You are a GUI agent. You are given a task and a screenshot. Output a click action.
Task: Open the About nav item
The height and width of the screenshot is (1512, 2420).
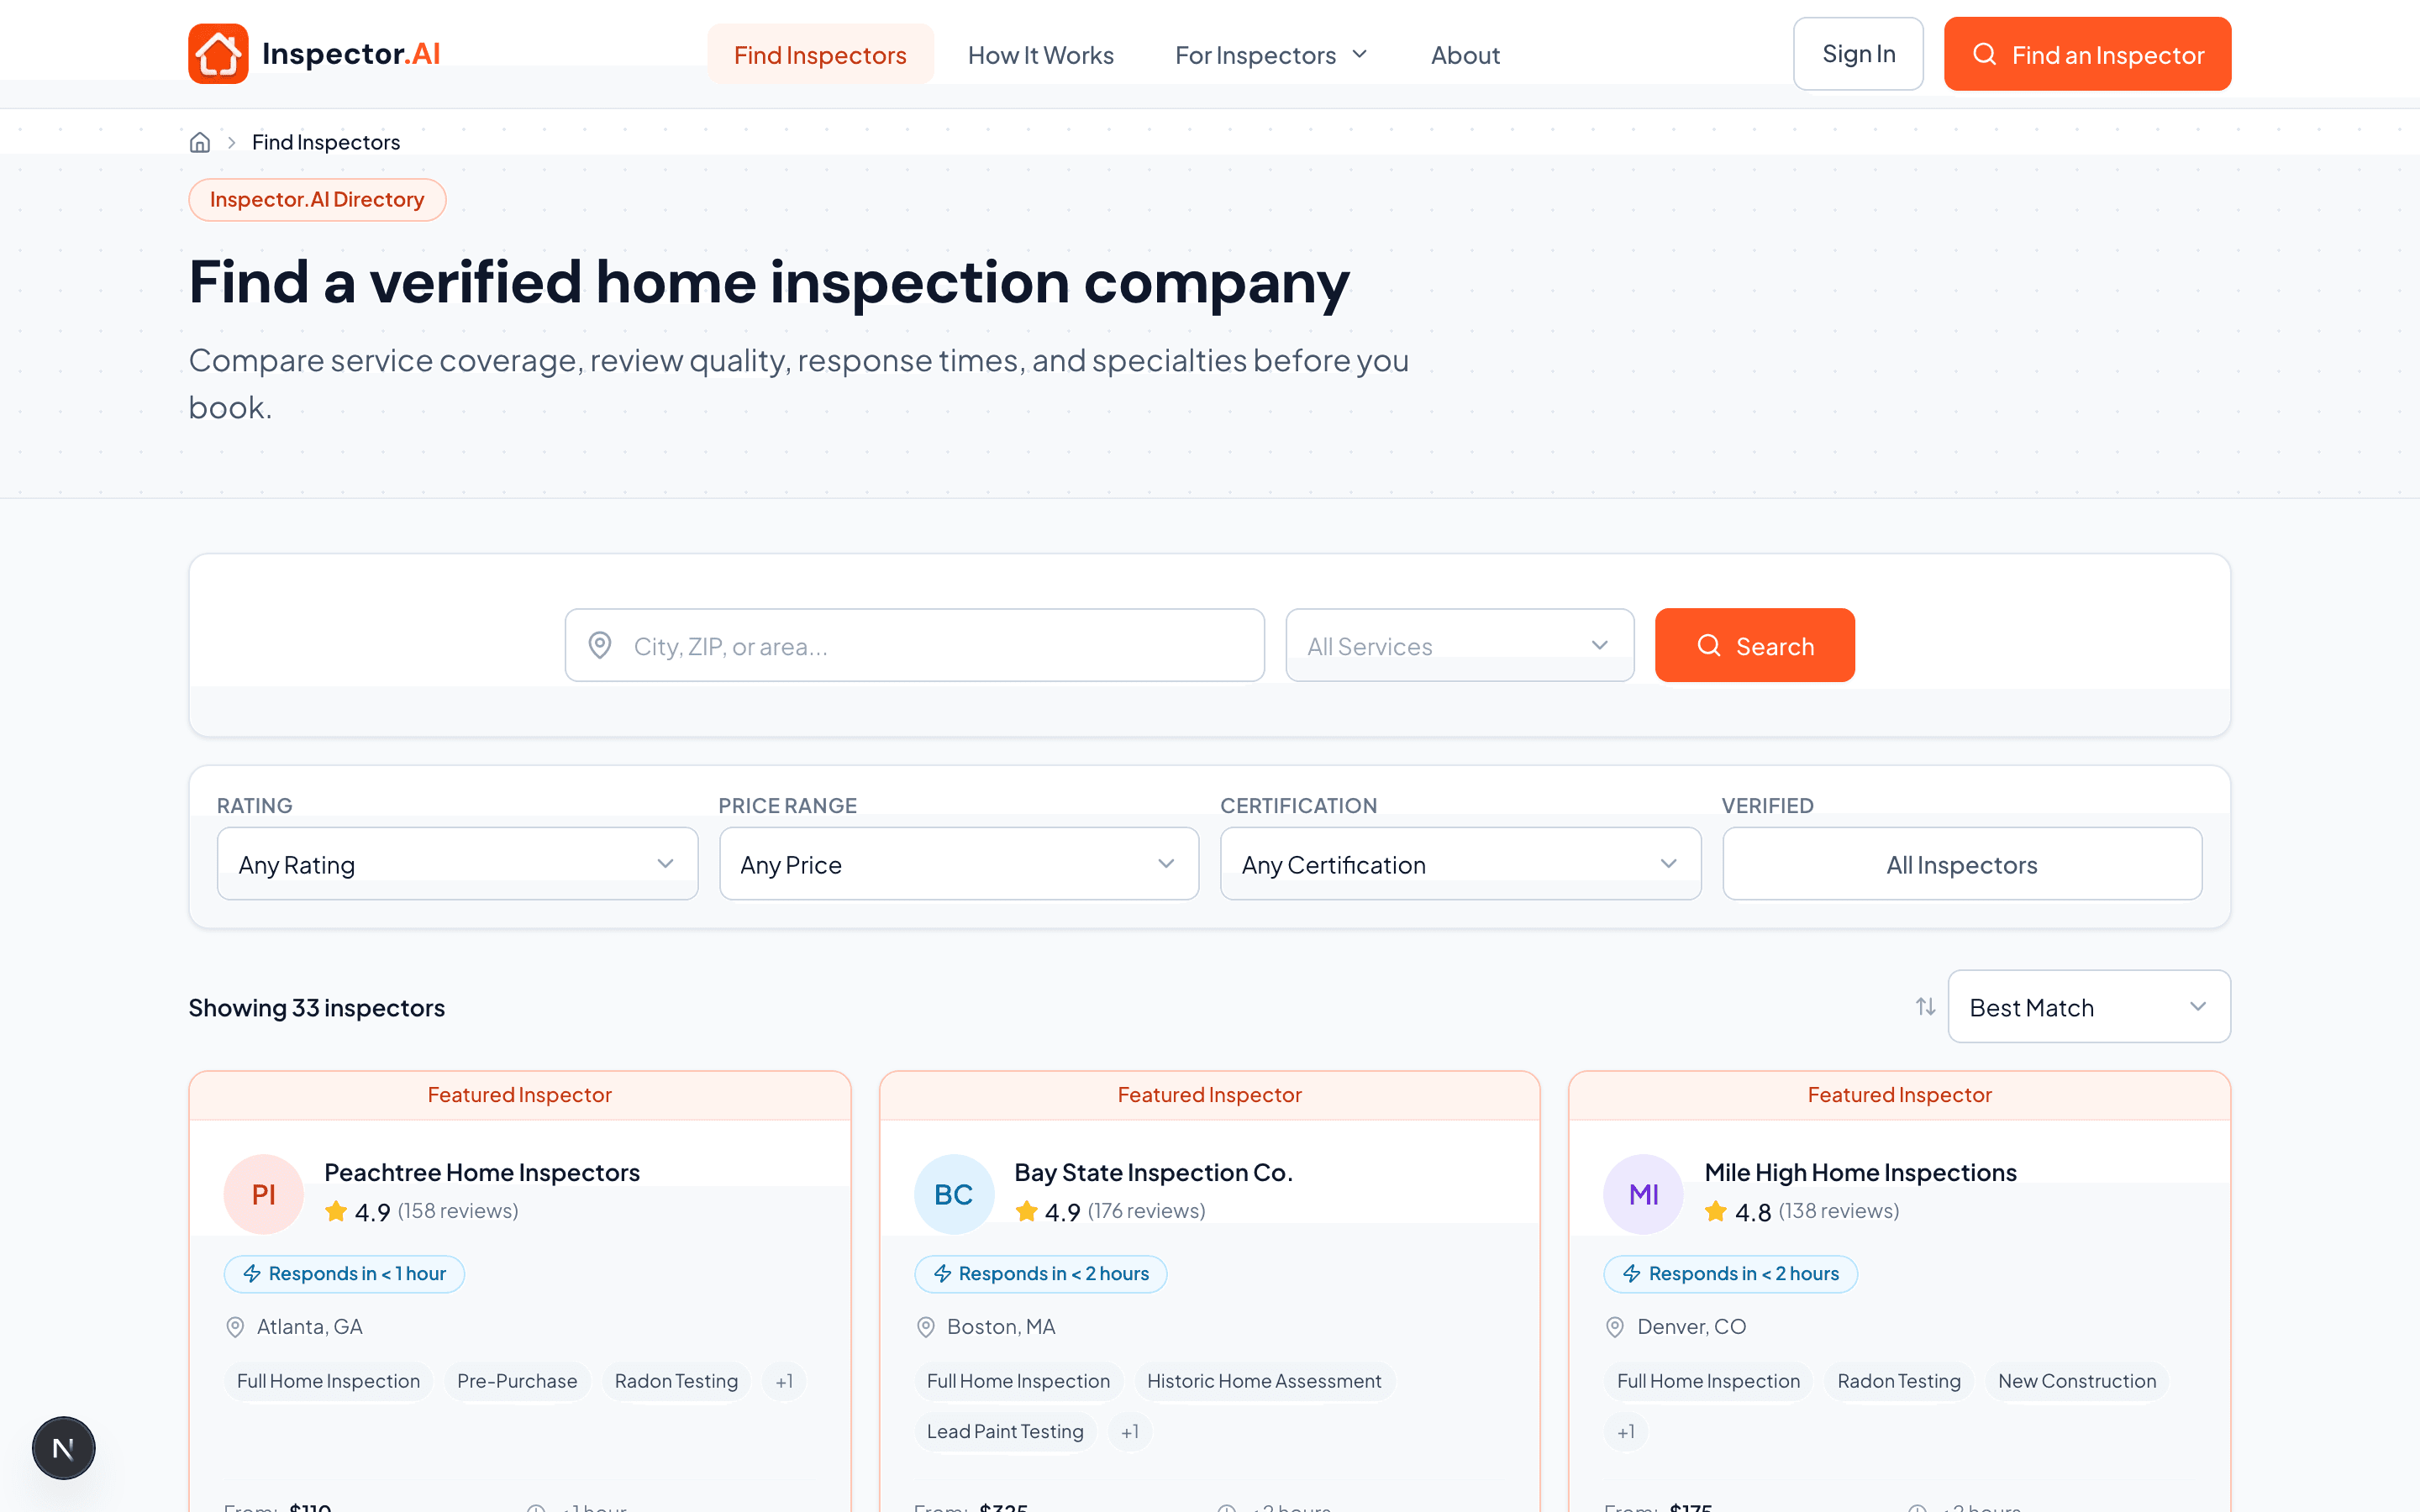1465,55
